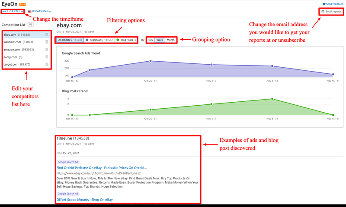Image resolution: width=346 pixels, height=207 pixels.
Task: Select the All Updates filter
Action: (70, 40)
